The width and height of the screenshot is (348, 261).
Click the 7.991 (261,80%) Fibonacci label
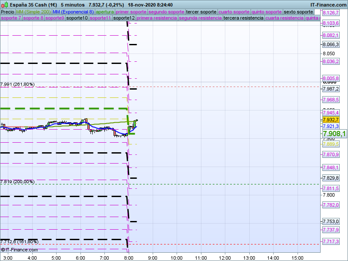pos(17,84)
